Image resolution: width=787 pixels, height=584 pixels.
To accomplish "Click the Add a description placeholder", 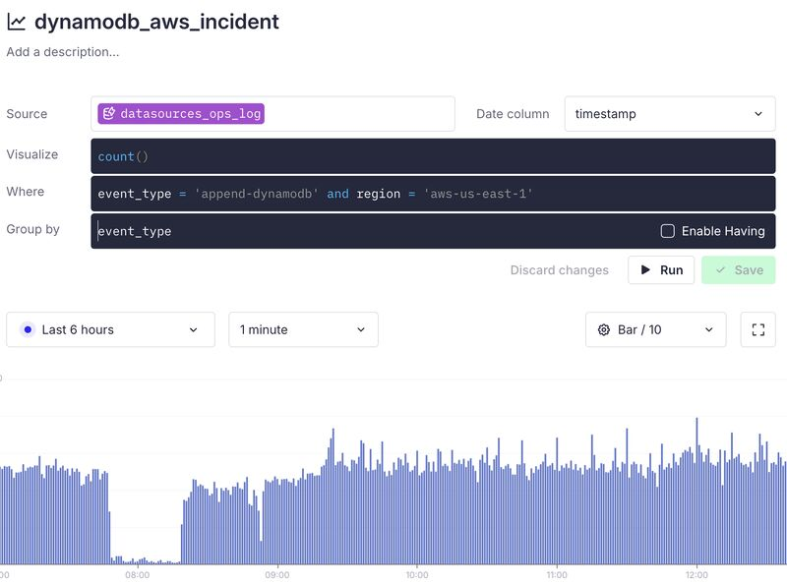I will [63, 52].
